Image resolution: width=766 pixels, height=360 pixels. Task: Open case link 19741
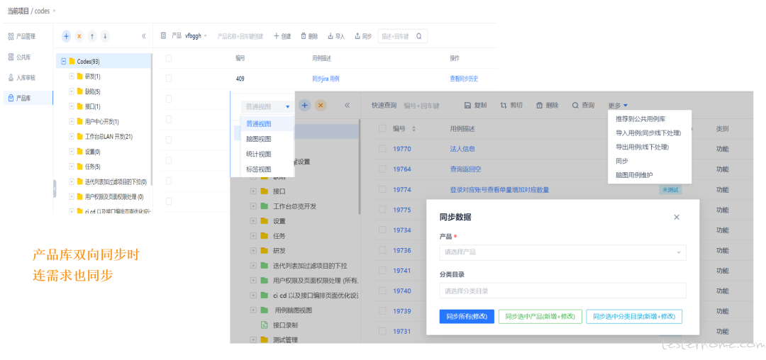pos(402,271)
